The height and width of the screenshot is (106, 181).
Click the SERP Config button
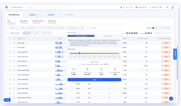point(47,33)
